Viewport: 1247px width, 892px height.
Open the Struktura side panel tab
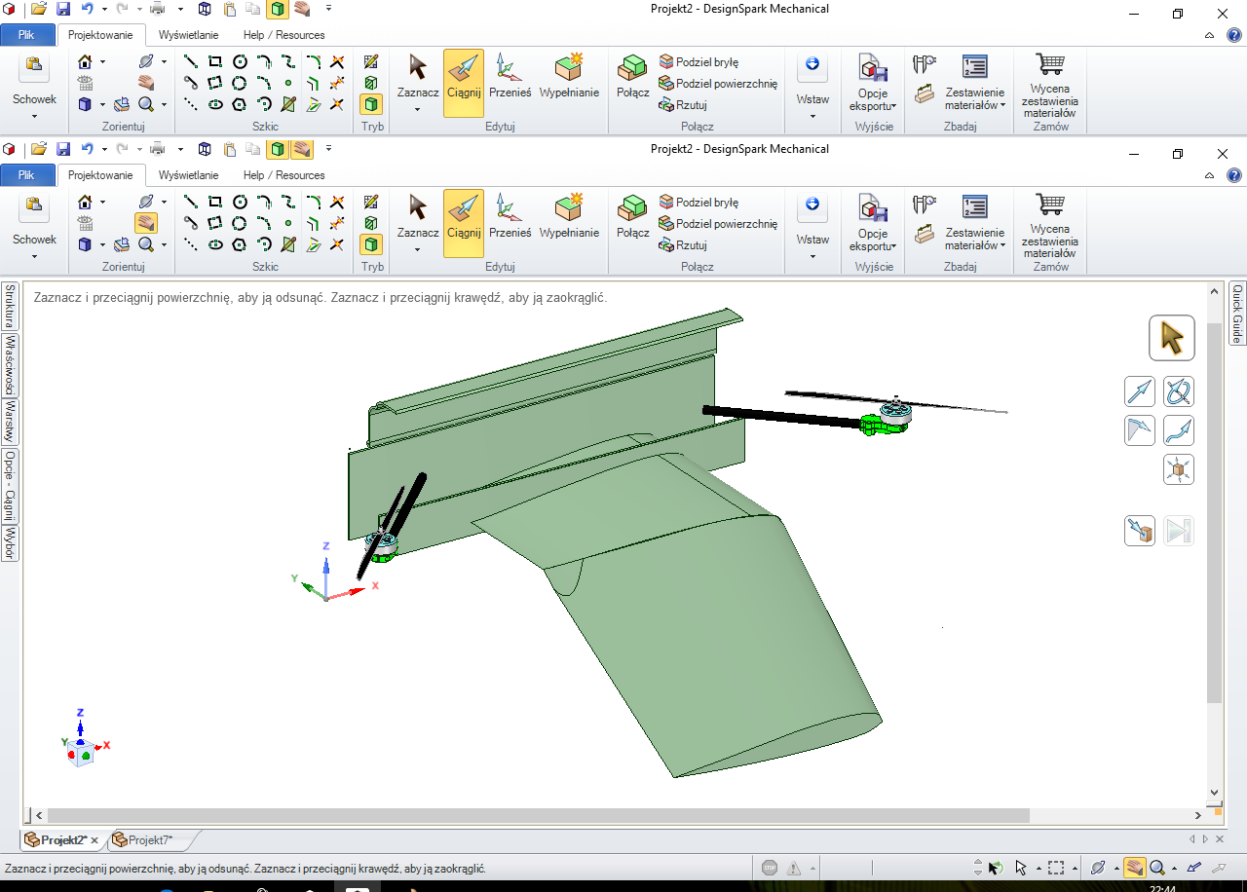(x=10, y=307)
